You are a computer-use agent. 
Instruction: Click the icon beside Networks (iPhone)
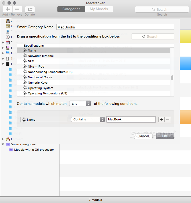click(x=25, y=56)
